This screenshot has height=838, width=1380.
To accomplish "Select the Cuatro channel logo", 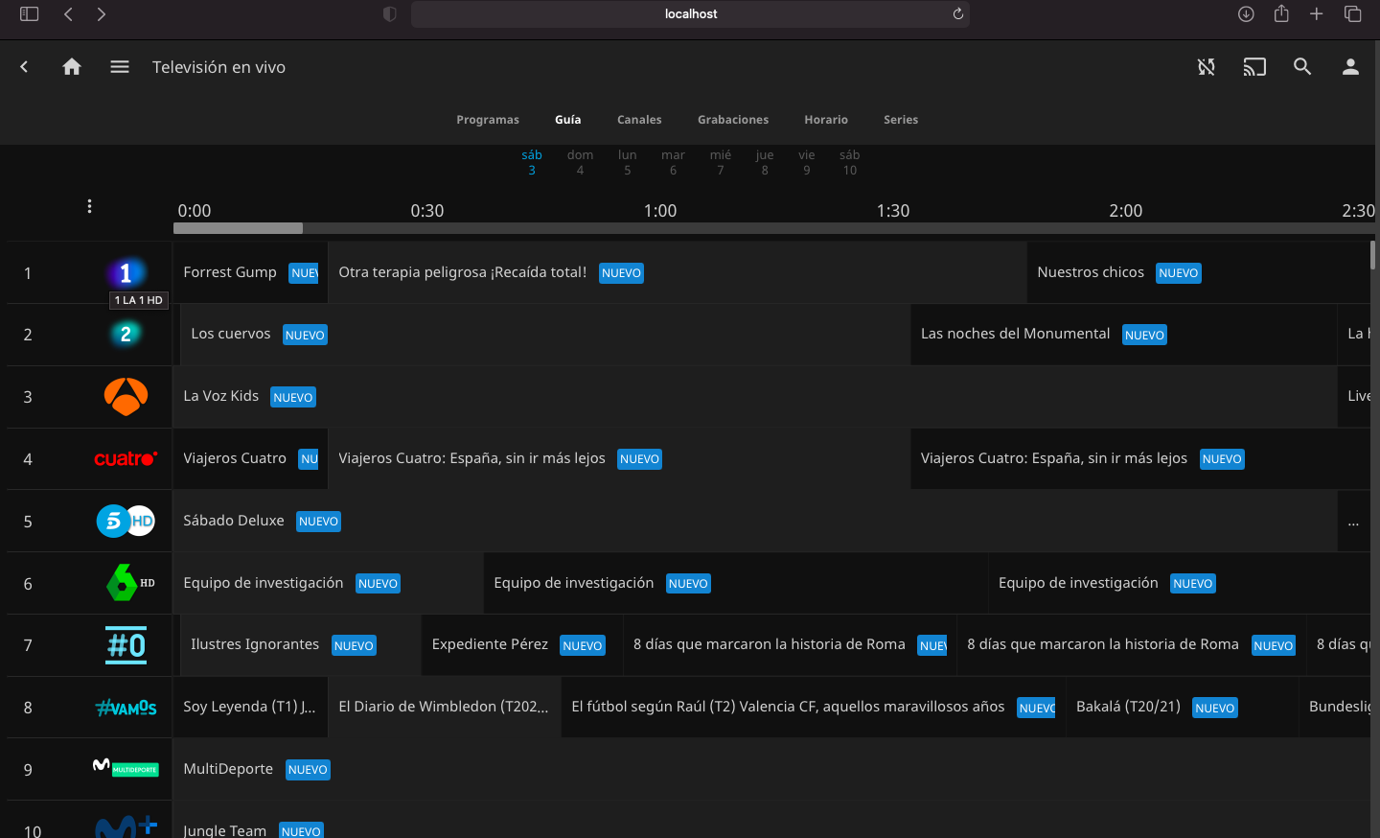I will (x=126, y=459).
